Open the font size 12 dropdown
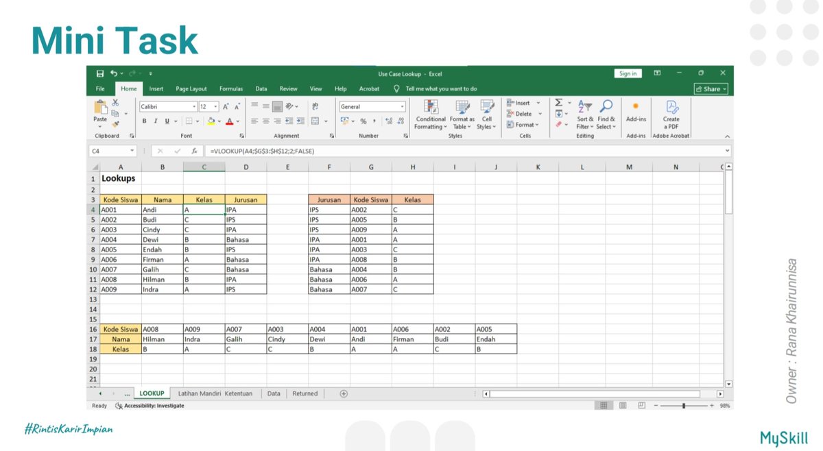The width and height of the screenshot is (823, 451). tap(216, 107)
